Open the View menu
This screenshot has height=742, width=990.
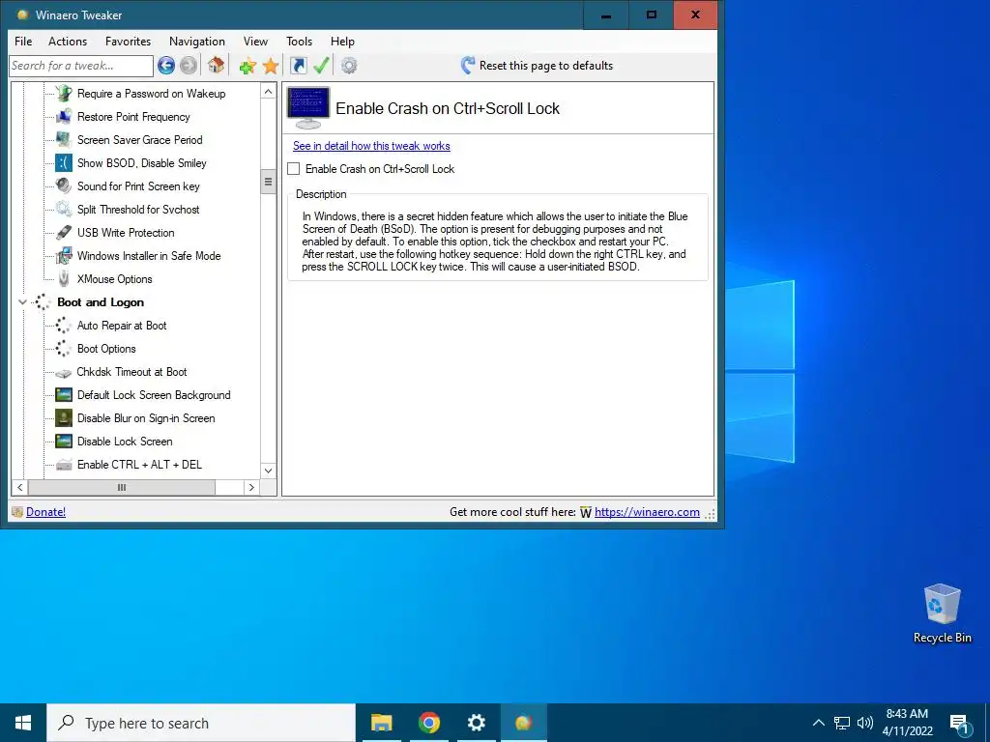tap(255, 41)
